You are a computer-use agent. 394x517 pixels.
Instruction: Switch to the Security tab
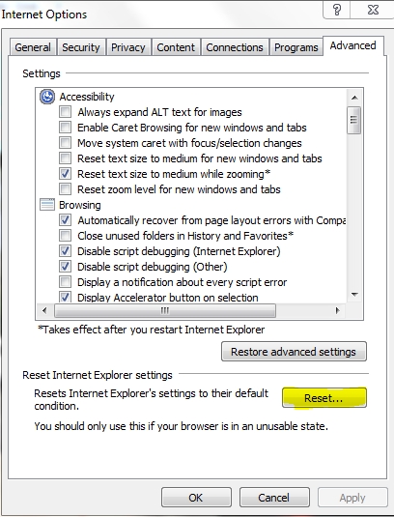81,47
